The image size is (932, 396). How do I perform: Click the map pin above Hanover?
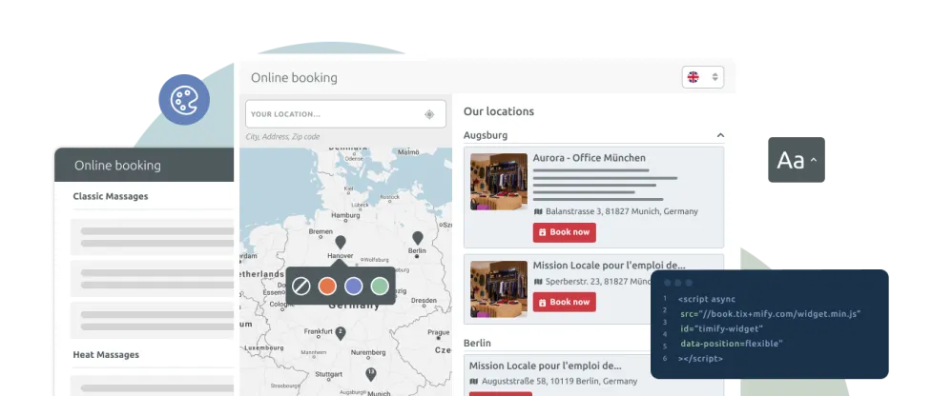coord(340,242)
